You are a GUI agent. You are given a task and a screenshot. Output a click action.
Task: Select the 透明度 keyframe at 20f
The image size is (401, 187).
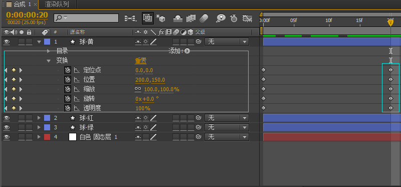(x=390, y=108)
